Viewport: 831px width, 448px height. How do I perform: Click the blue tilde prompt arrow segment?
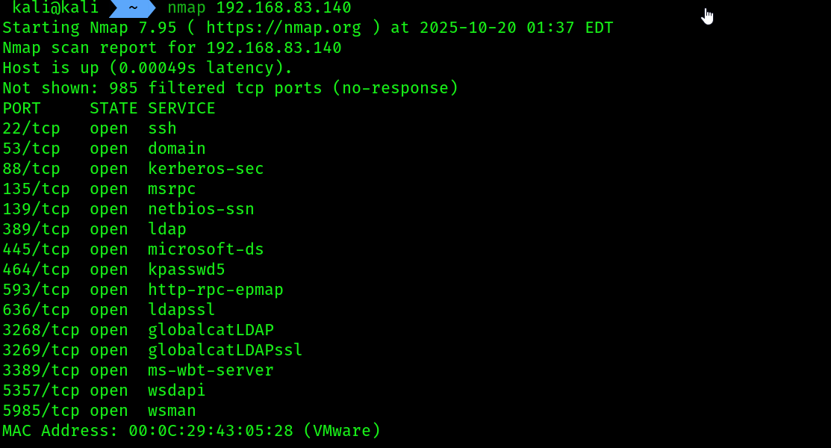pyautogui.click(x=132, y=8)
